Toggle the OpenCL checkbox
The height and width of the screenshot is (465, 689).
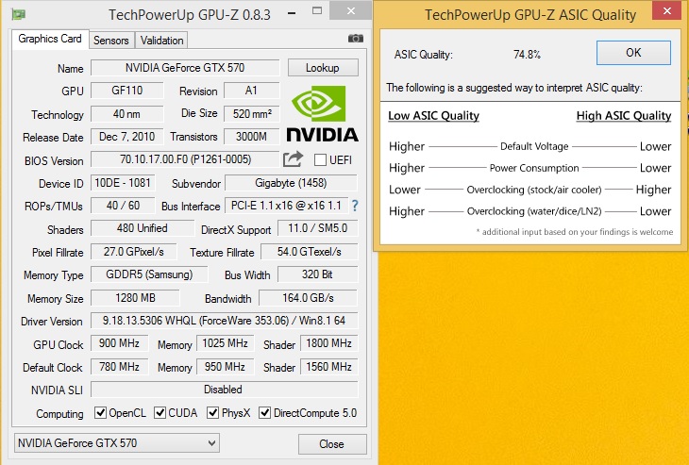[101, 413]
